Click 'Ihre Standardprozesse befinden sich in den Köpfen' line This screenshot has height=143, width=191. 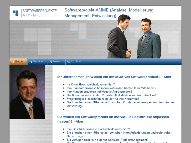coord(111,88)
